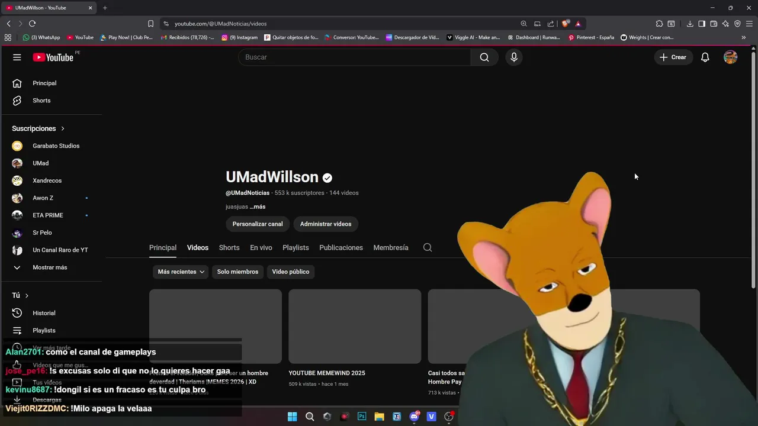Click the YouTube logo
Image resolution: width=758 pixels, height=426 pixels.
(53, 57)
